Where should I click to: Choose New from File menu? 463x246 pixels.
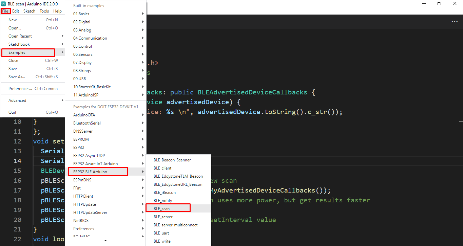coord(33,20)
